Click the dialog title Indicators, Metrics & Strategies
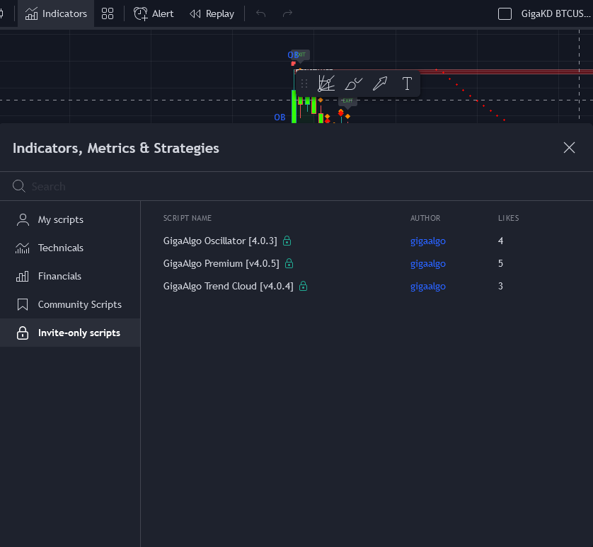Screen dimensions: 593x547 (x=116, y=148)
